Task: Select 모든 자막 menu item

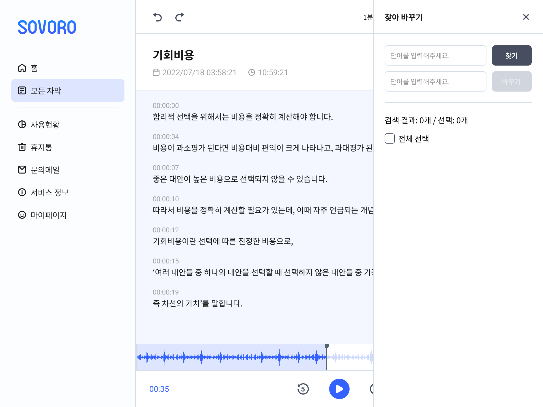Action: [68, 90]
